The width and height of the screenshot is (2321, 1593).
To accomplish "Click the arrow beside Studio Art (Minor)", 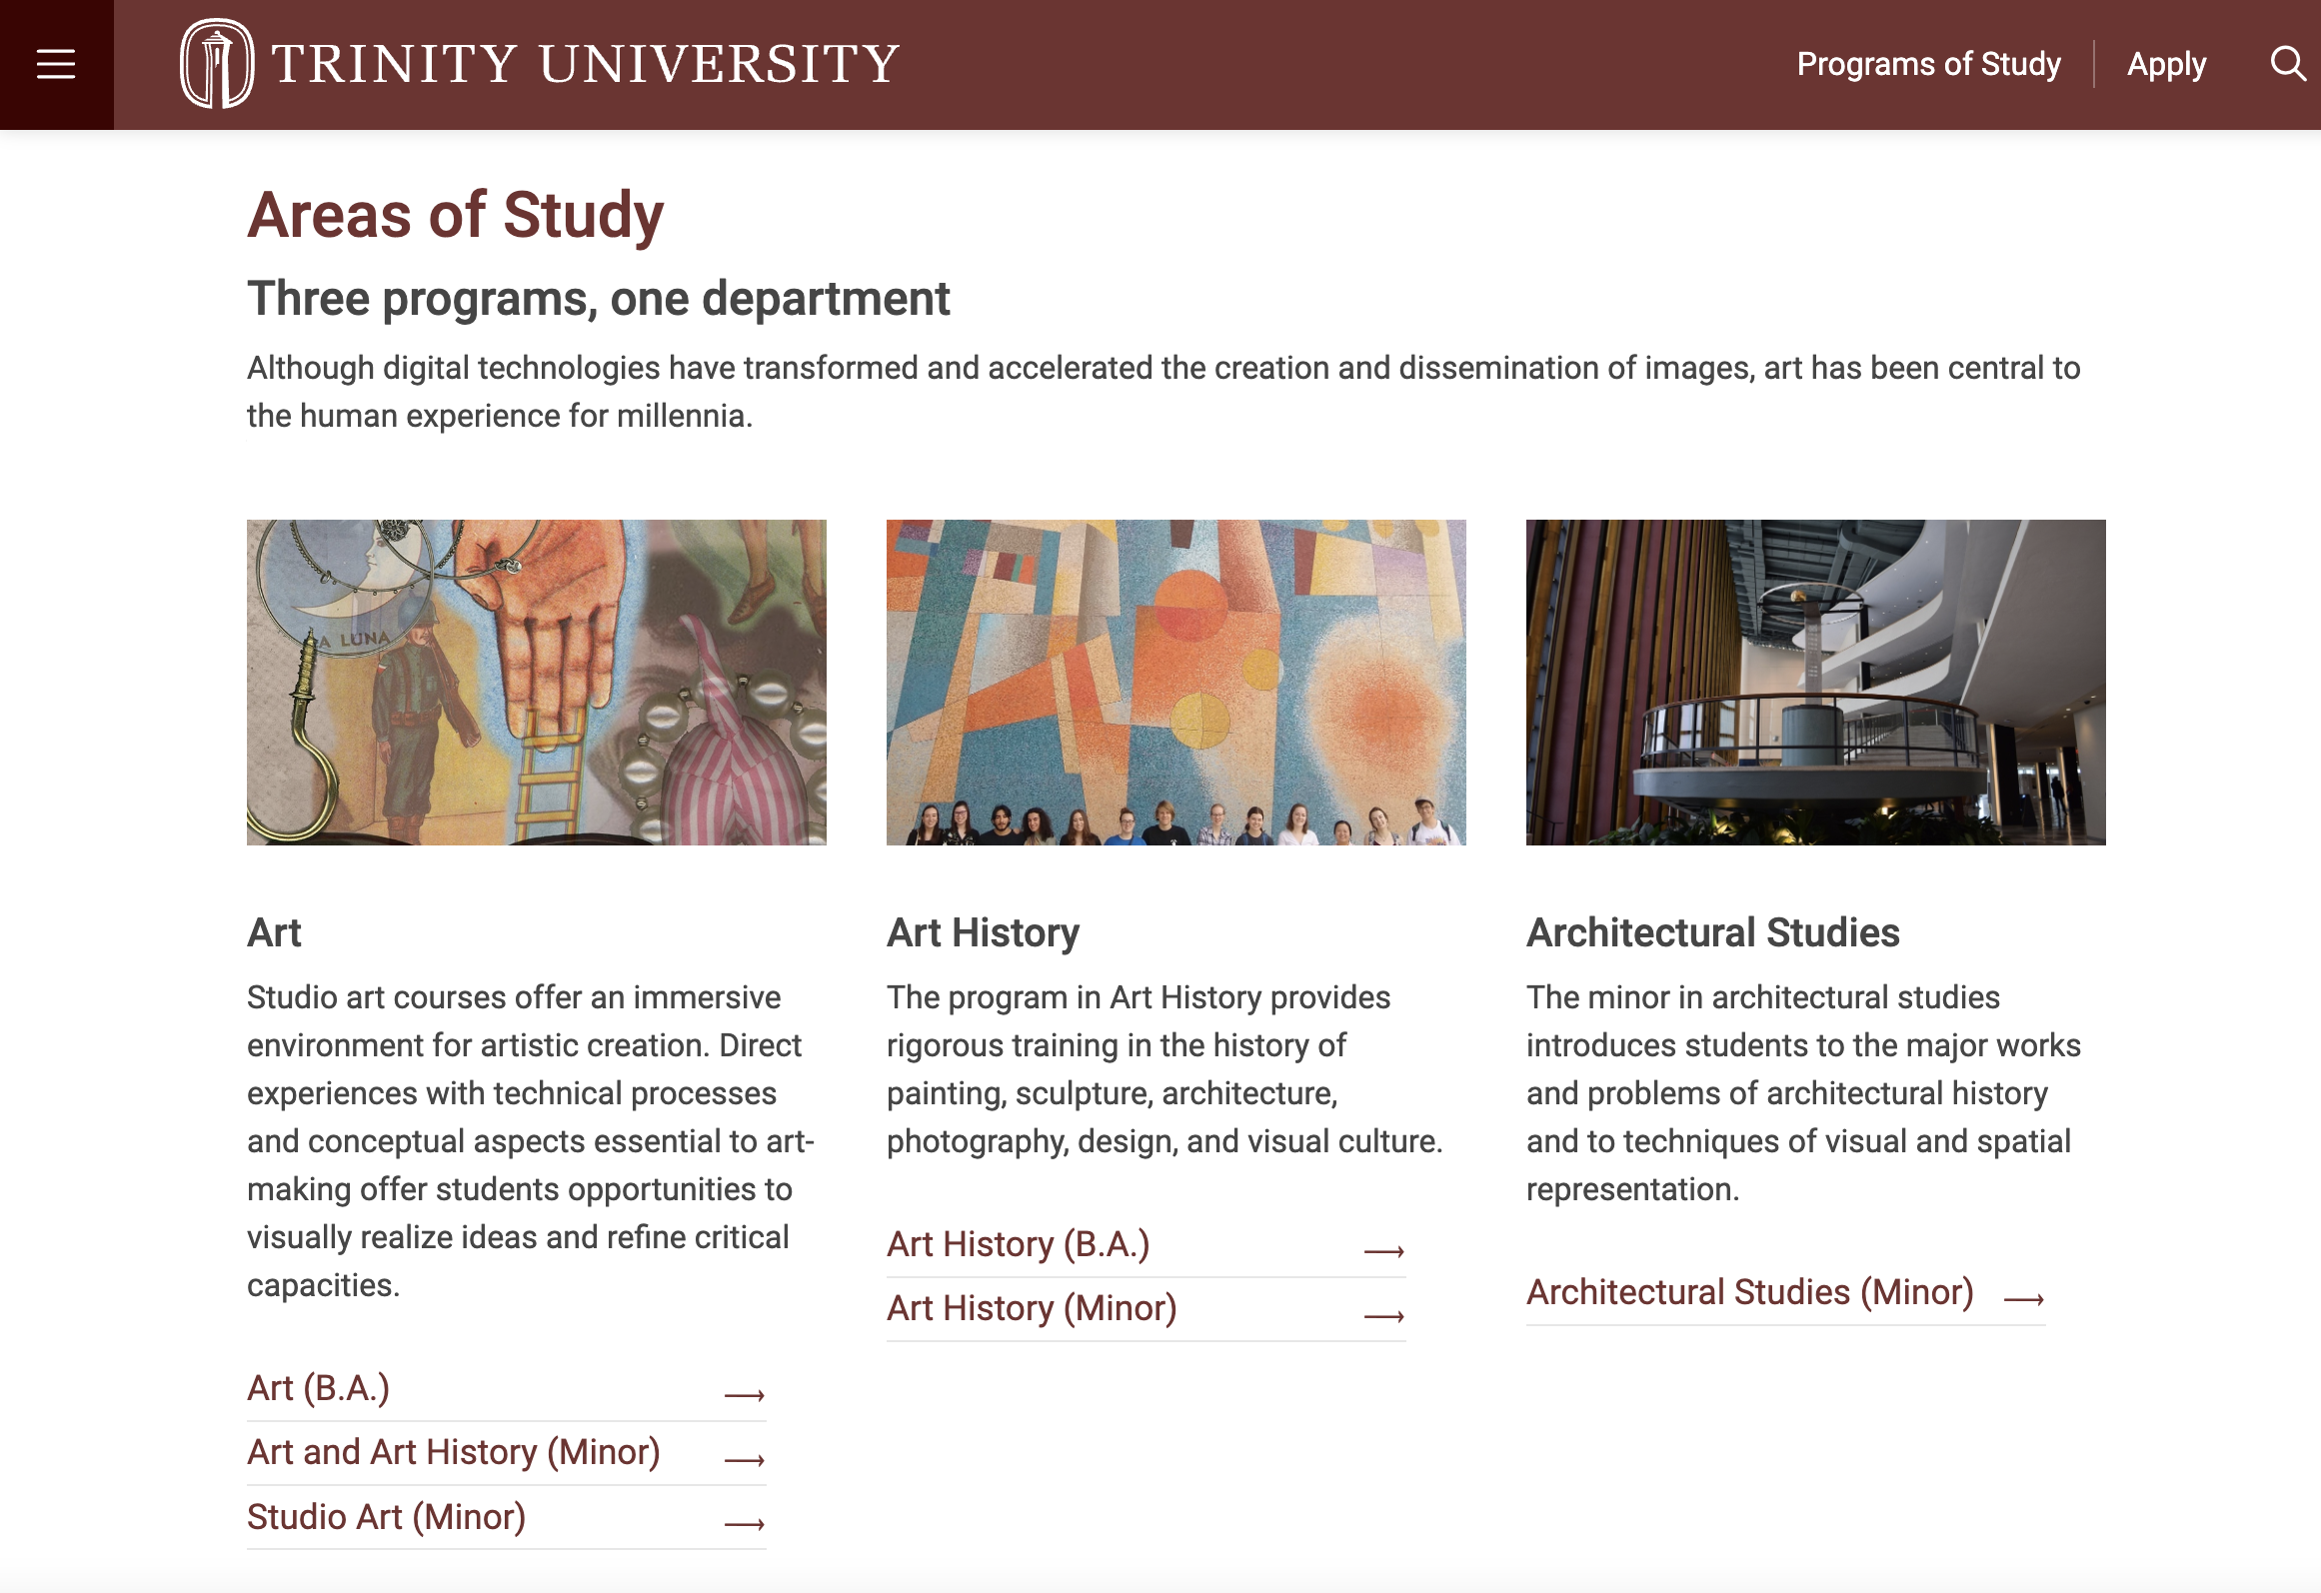I will tap(745, 1523).
